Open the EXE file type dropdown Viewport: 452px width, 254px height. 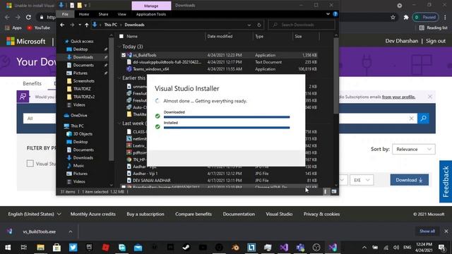(362, 180)
